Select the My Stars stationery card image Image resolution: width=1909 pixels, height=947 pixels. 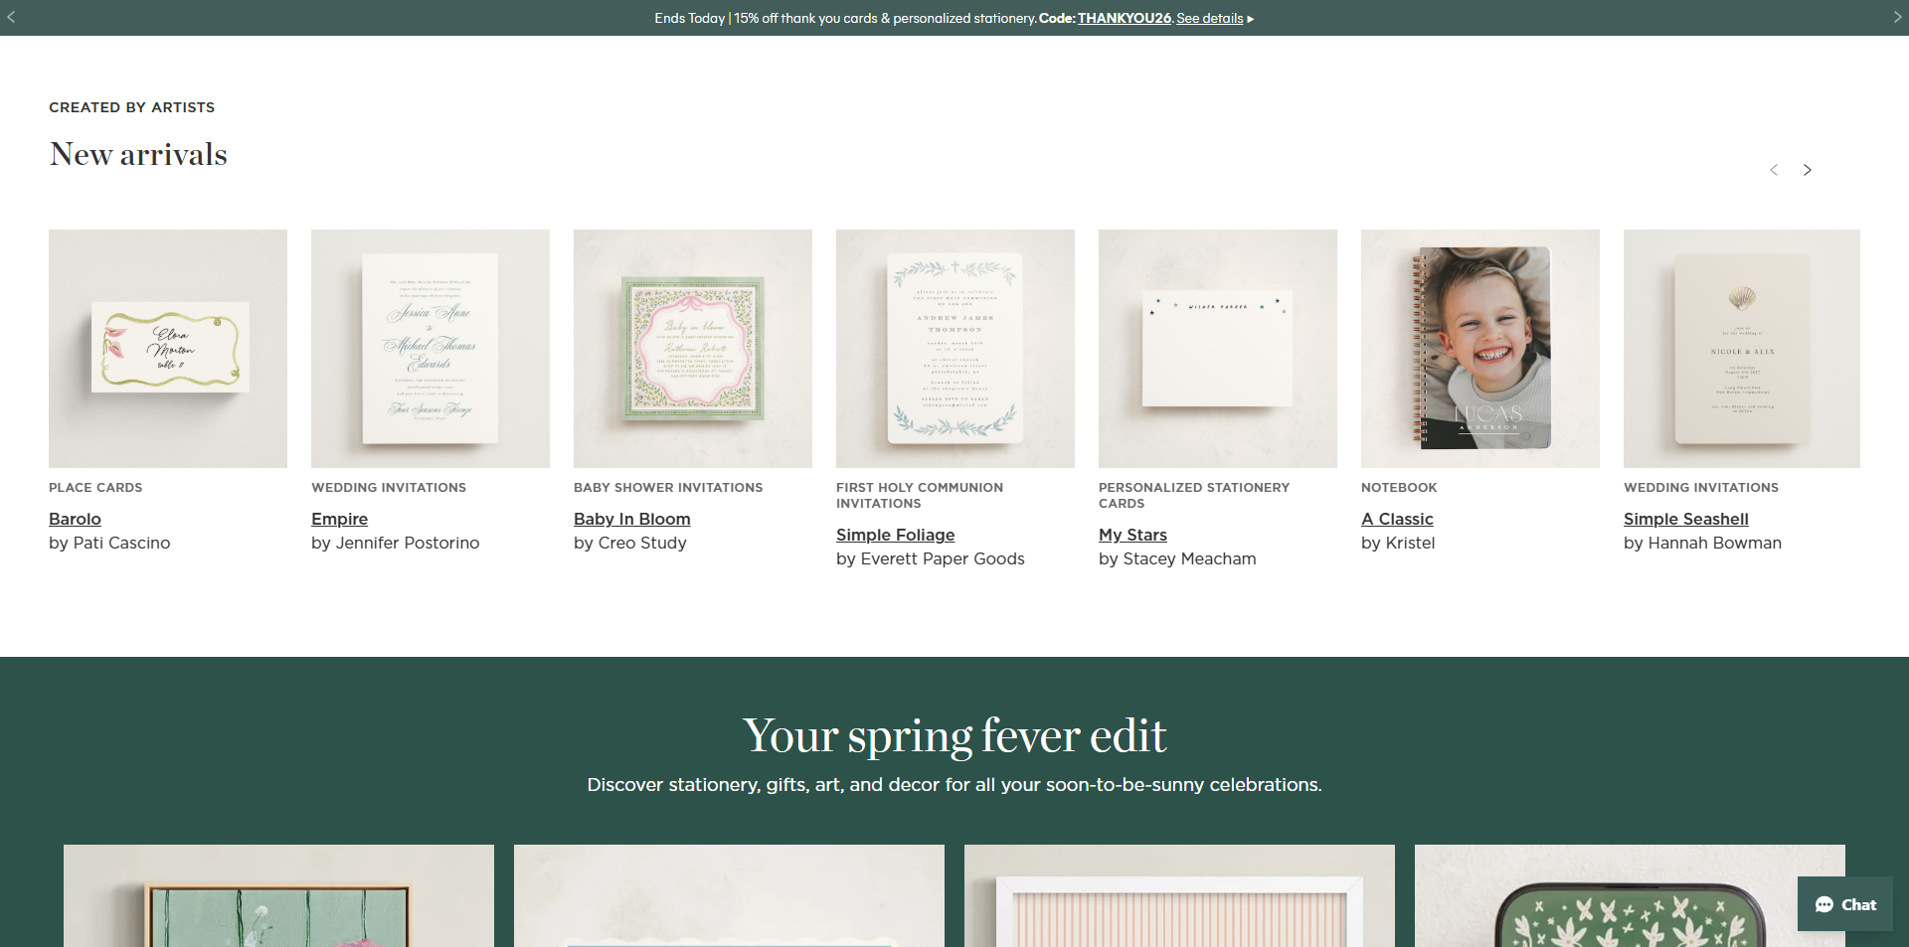tap(1218, 349)
